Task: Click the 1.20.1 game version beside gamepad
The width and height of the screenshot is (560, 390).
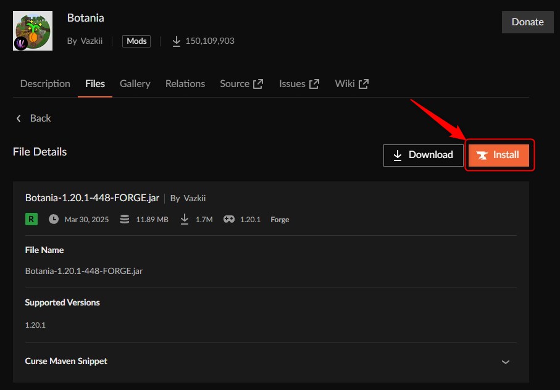Action: [x=250, y=220]
